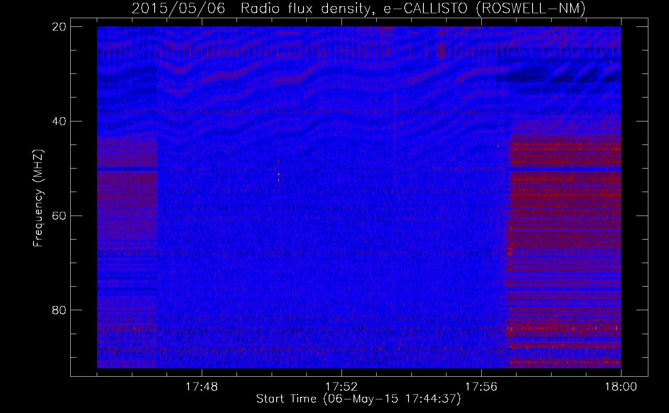The image size is (669, 413).
Task: Click the 17:52 time tick label
Action: (341, 387)
